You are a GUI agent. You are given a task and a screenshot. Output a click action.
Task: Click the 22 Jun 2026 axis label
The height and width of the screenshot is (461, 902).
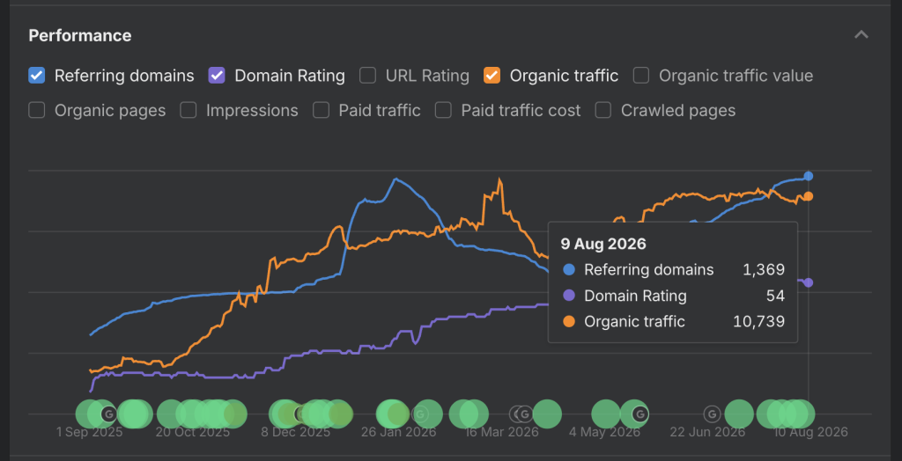[x=708, y=432]
